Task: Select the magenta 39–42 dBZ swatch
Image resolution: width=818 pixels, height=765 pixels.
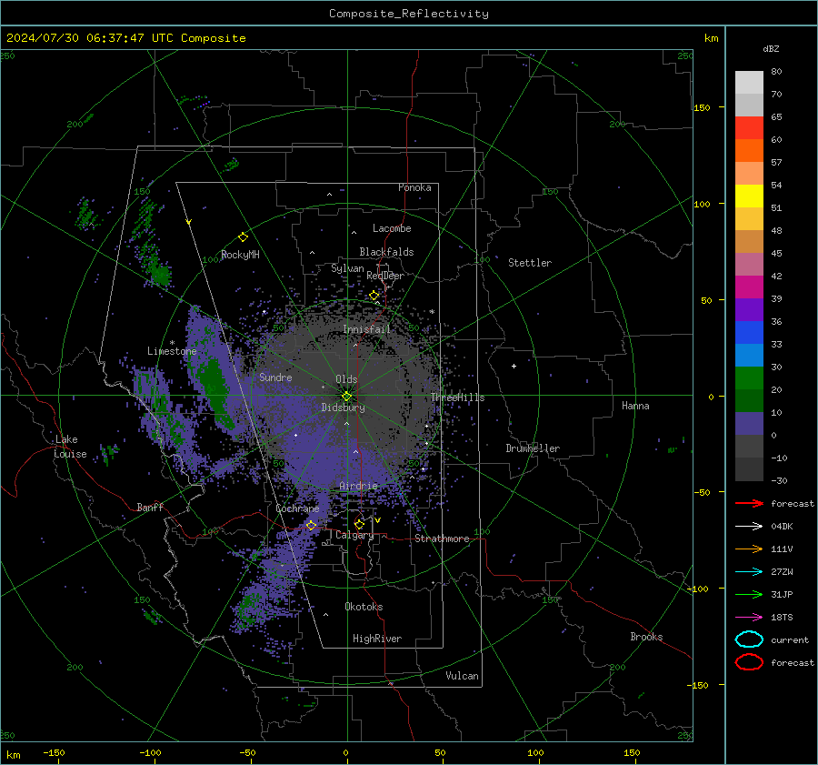Action: pyautogui.click(x=749, y=287)
